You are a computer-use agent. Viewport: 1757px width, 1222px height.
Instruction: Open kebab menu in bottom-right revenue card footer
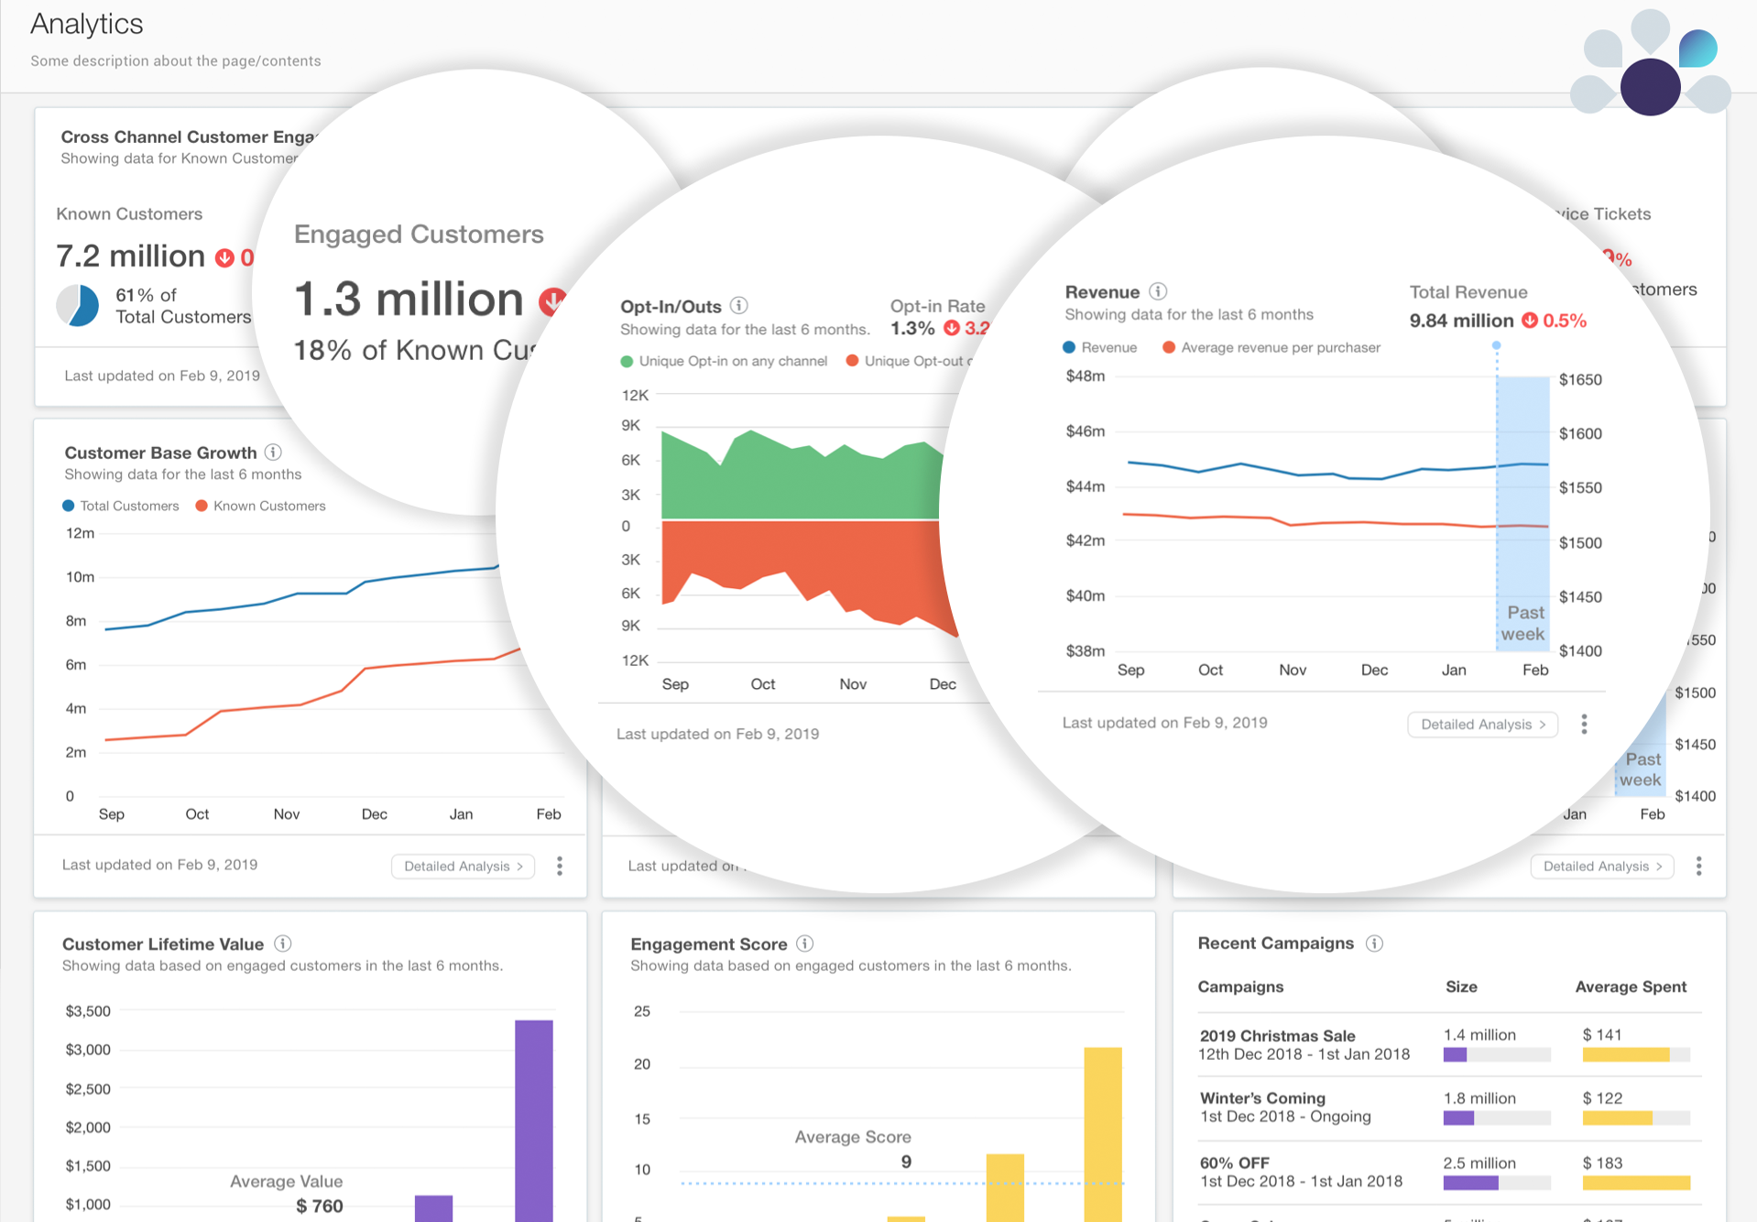click(1698, 866)
